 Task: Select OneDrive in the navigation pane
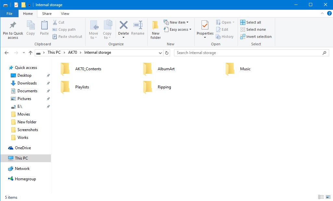(23, 148)
